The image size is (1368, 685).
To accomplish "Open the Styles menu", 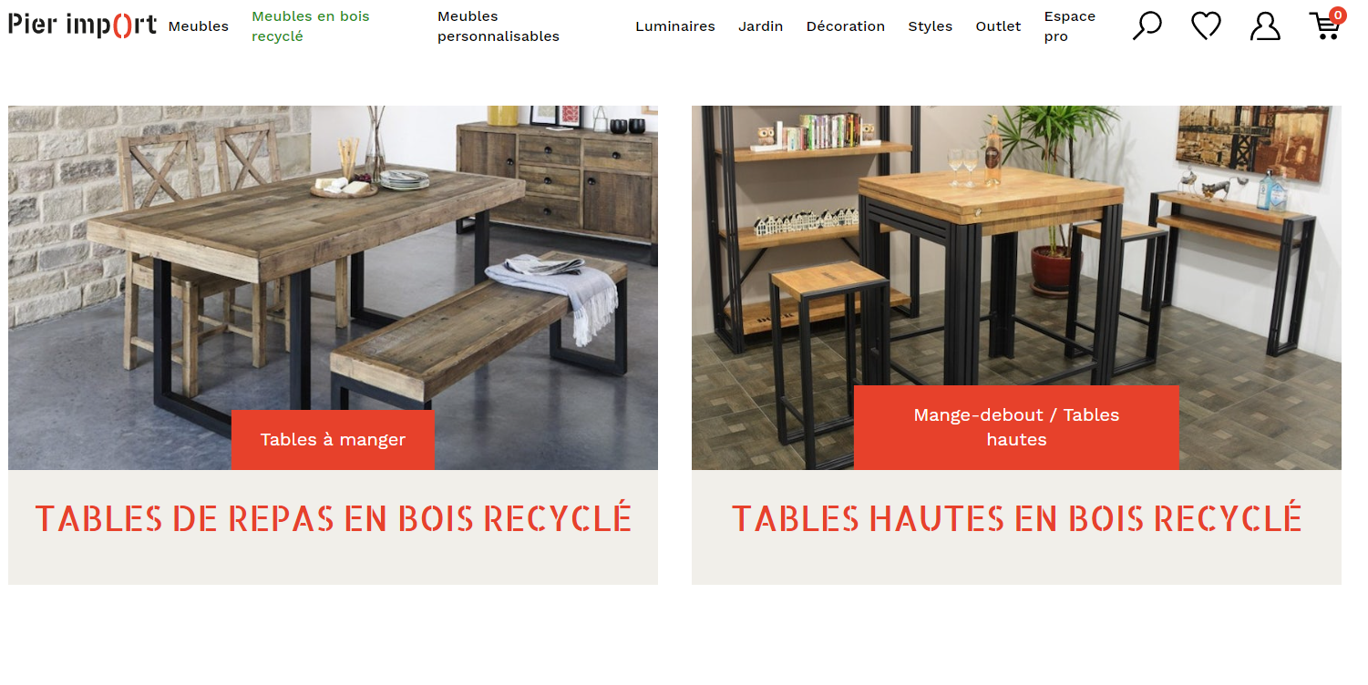I will point(931,26).
